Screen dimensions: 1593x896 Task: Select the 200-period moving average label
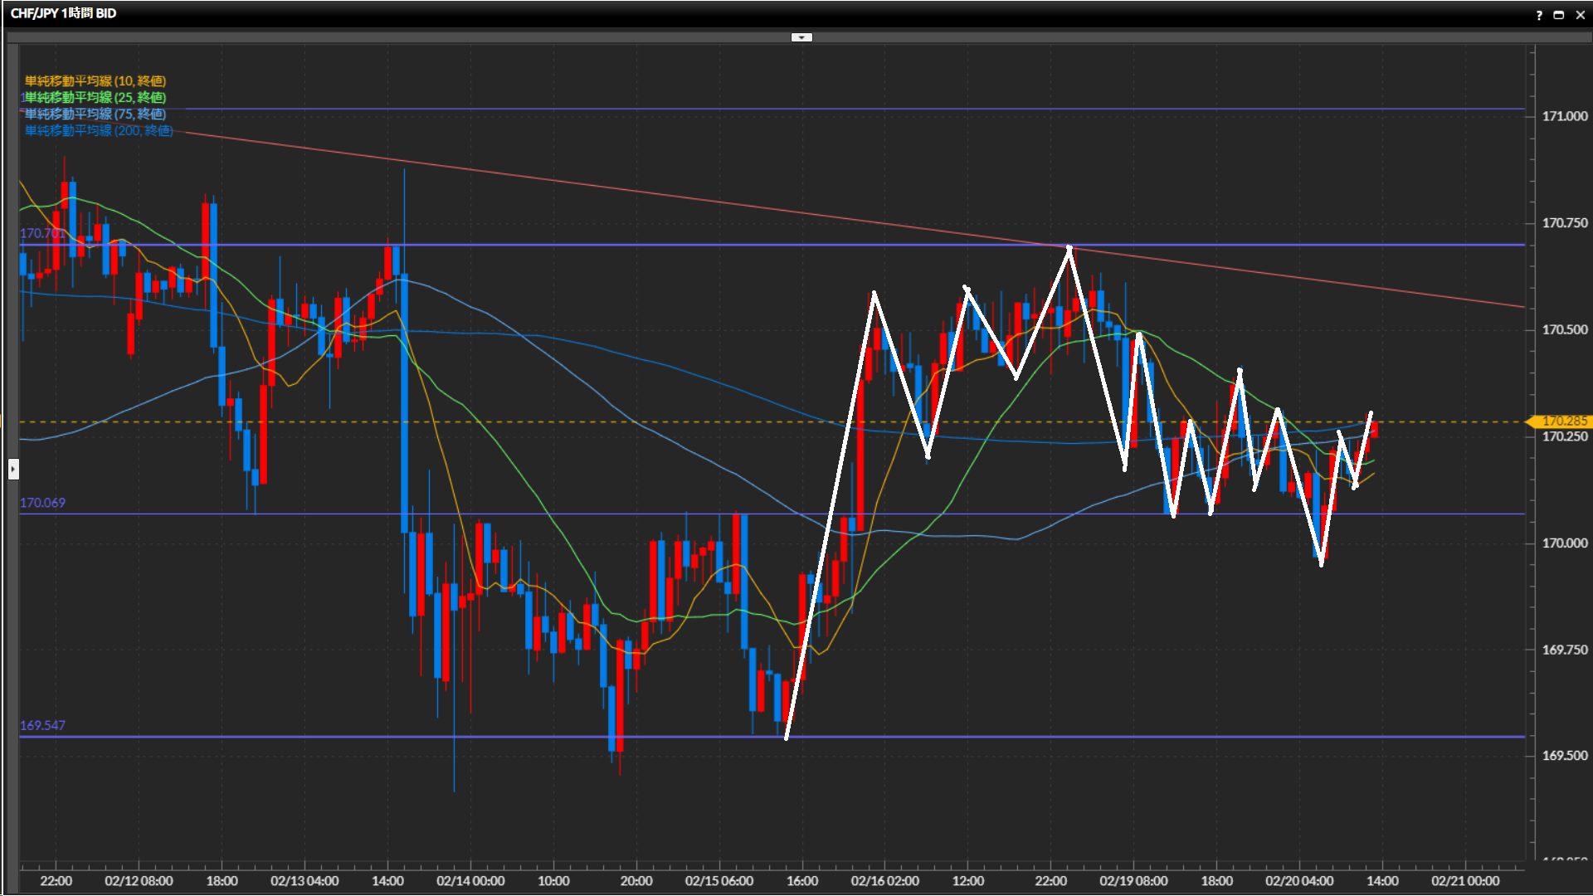pyautogui.click(x=99, y=130)
